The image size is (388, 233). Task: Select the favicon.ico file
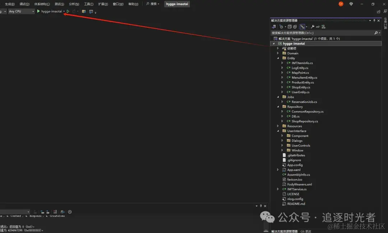click(x=295, y=179)
